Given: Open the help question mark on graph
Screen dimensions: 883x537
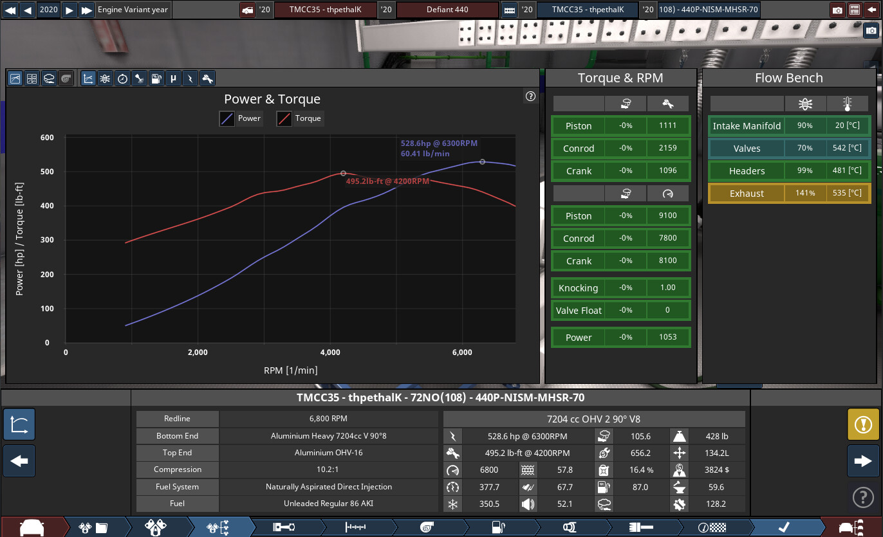Looking at the screenshot, I should [x=530, y=96].
